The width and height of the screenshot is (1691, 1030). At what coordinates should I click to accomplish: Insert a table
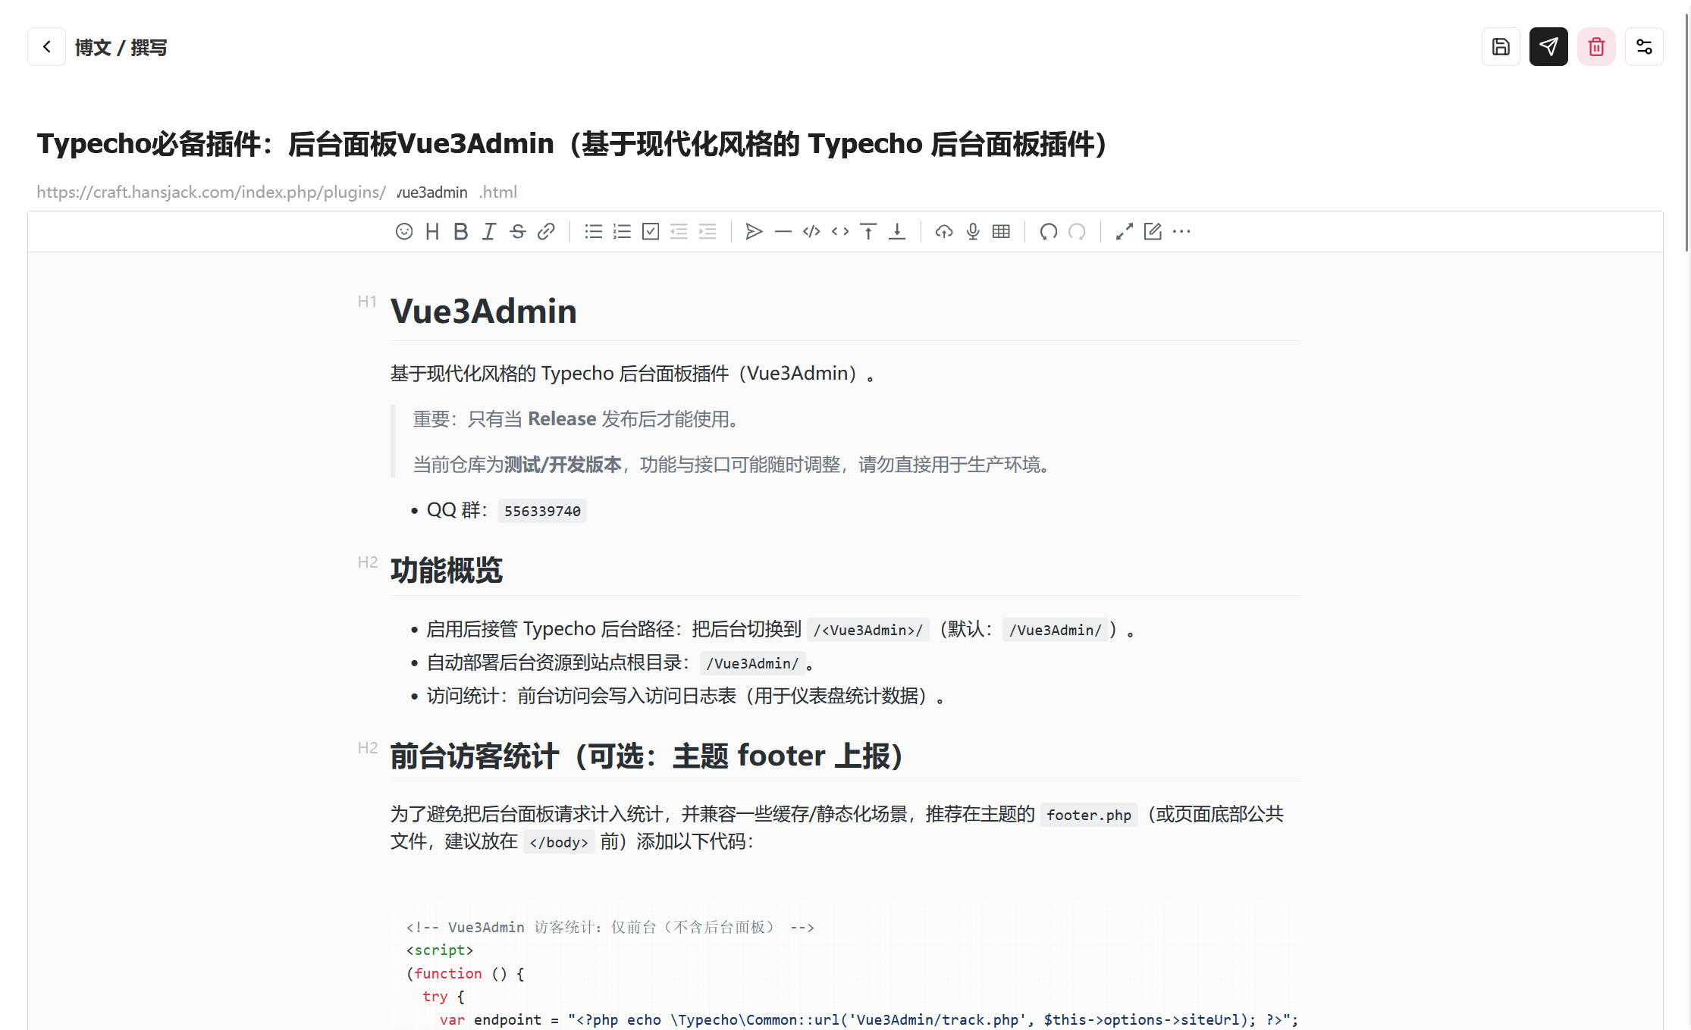point(1001,232)
